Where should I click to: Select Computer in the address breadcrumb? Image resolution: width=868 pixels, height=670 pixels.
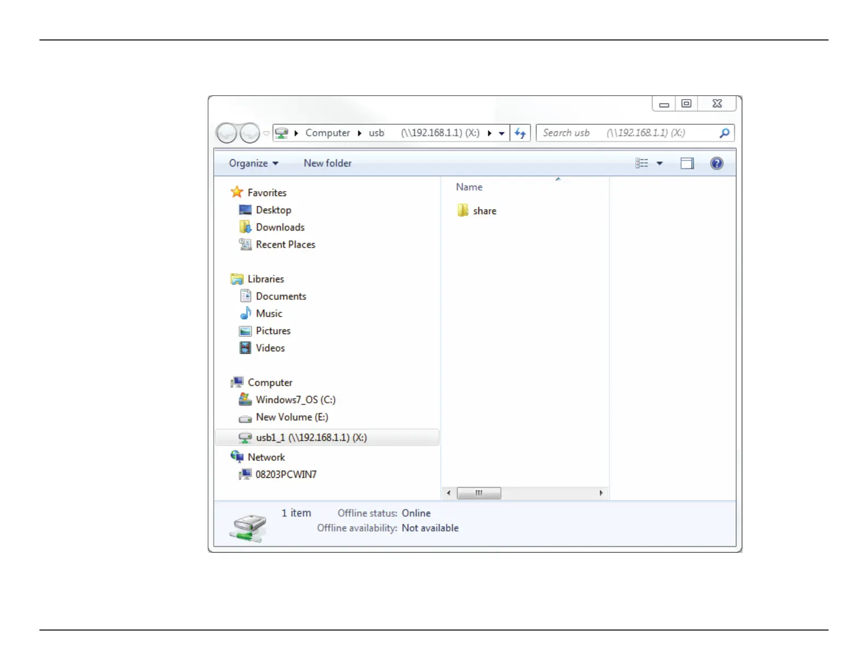[328, 133]
